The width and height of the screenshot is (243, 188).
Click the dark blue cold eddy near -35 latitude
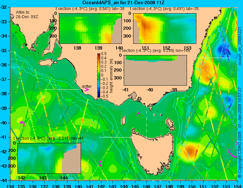222,50
